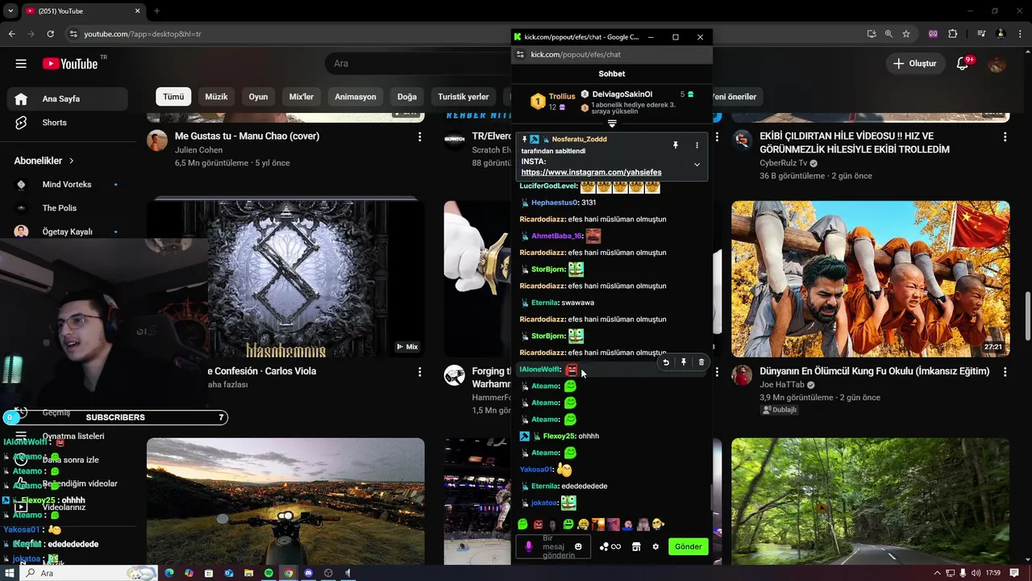Open chat settings gear
The image size is (1032, 581).
point(655,546)
